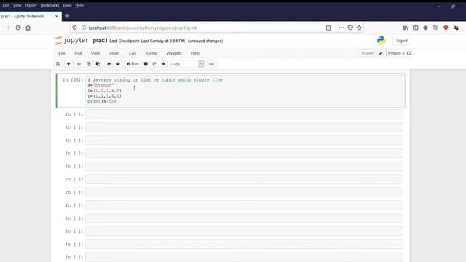Click the pencil edit mode icon

(380, 53)
